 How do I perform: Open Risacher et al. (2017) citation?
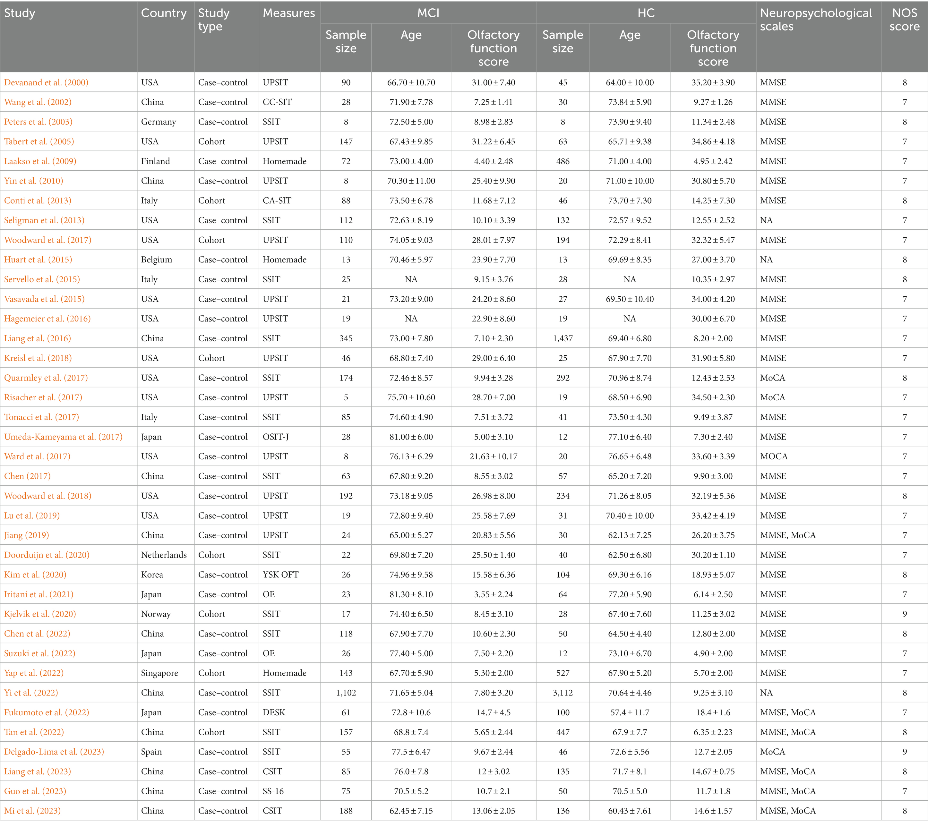[43, 397]
